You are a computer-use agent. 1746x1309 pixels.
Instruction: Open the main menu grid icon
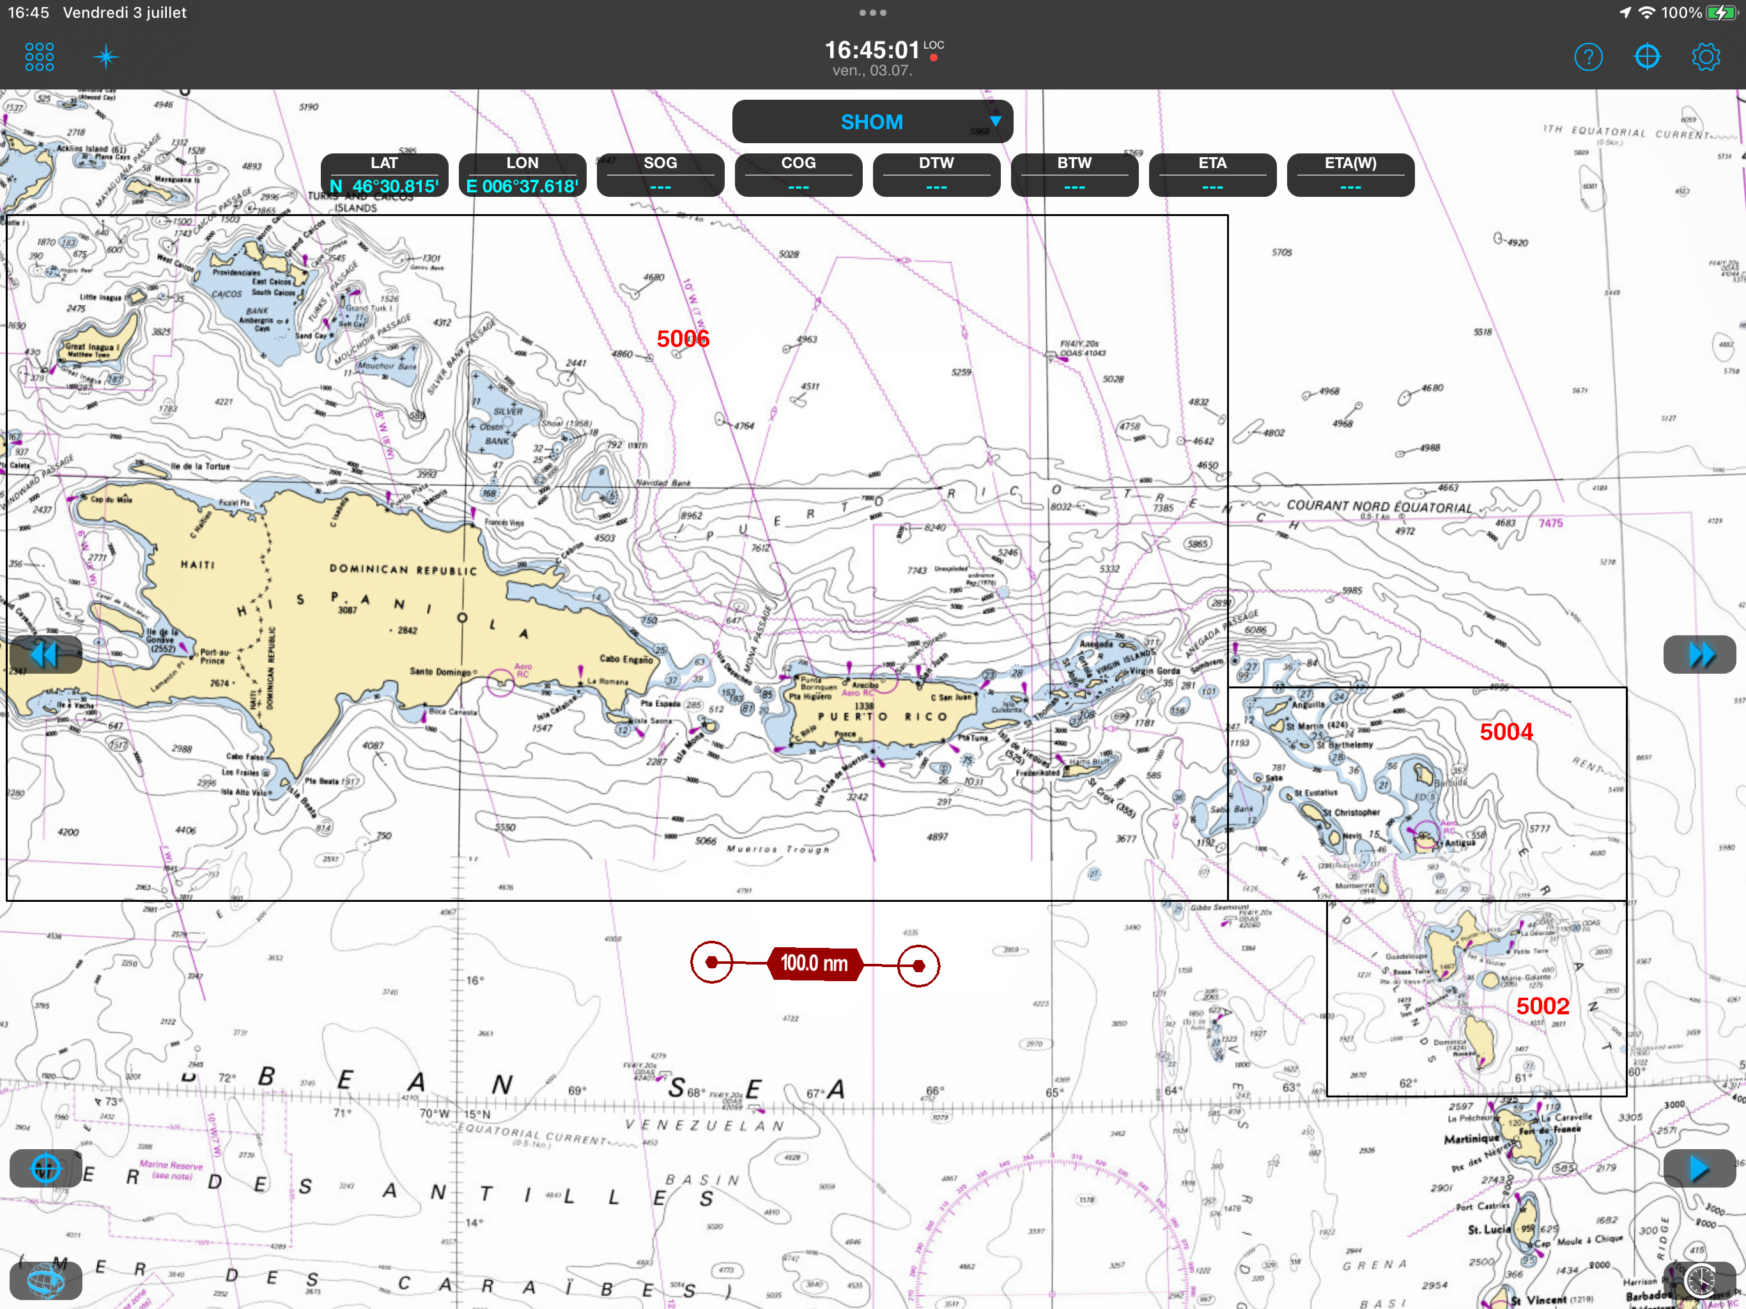(x=40, y=57)
